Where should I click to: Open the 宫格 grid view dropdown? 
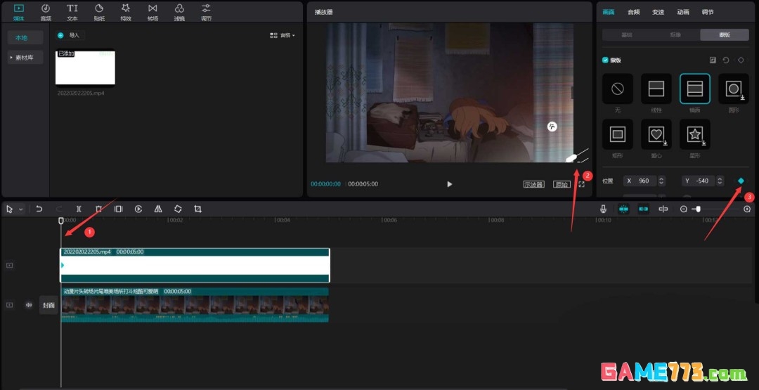(283, 35)
